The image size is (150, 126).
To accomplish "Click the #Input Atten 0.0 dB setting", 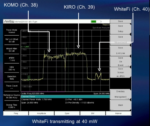I will [x=12, y=50].
